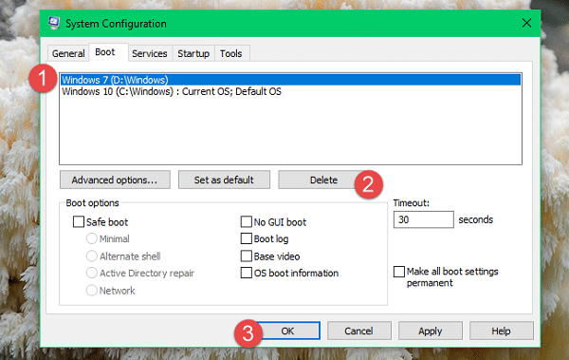Screen dimensions: 569x360
Task: Click the System Configuration title bar icon
Action: point(54,24)
